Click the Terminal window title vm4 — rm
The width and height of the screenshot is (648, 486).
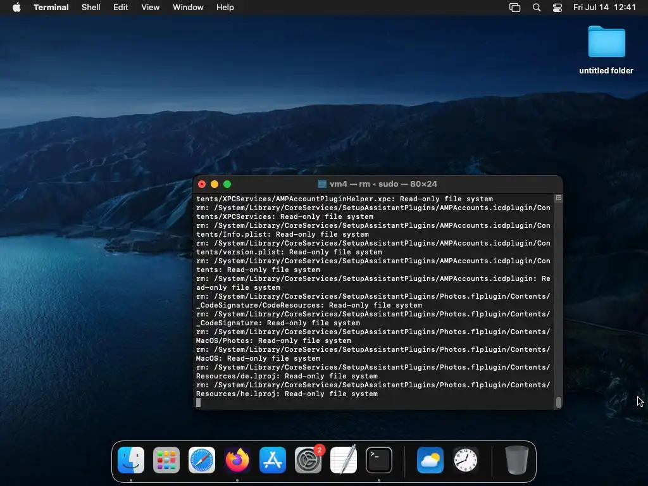[x=383, y=184]
